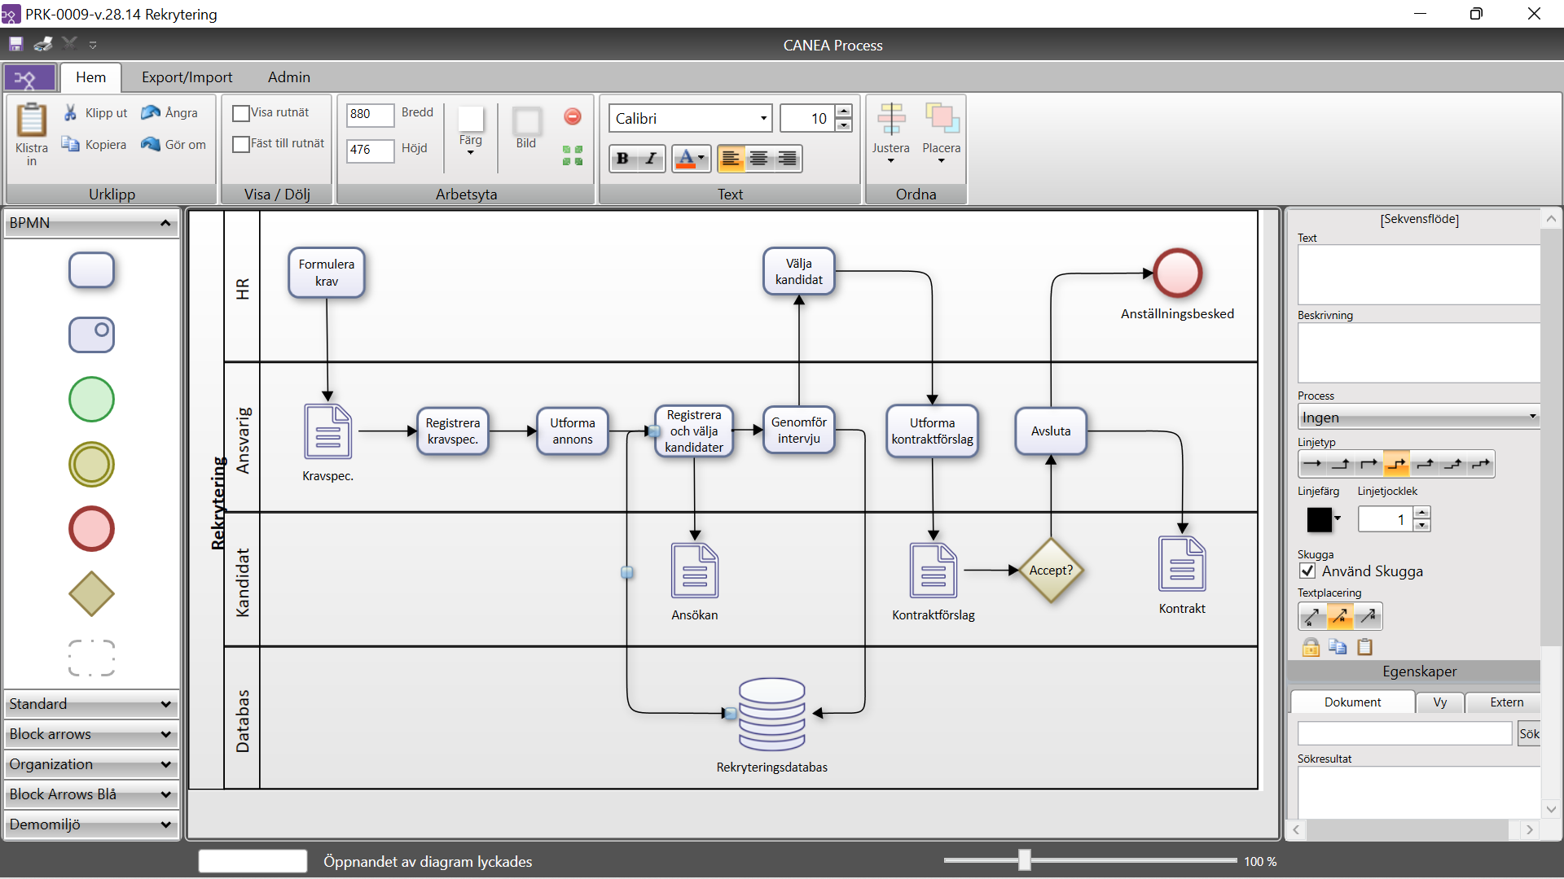The width and height of the screenshot is (1564, 879).
Task: Toggle bold text formatting
Action: [622, 159]
